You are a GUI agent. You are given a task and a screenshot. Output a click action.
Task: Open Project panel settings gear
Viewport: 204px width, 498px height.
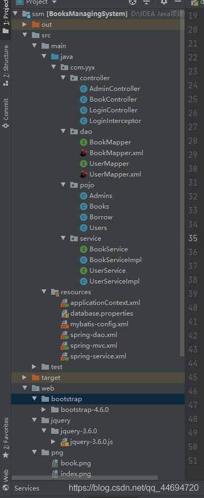pos(164,2)
